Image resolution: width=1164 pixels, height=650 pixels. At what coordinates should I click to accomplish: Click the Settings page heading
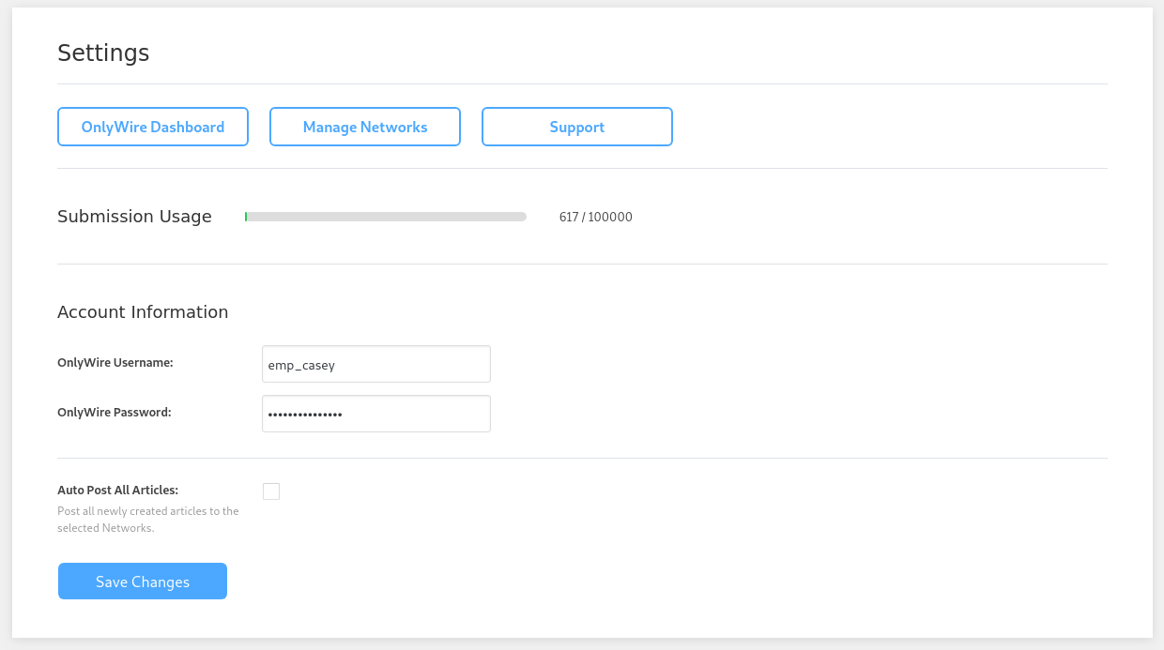(x=103, y=53)
